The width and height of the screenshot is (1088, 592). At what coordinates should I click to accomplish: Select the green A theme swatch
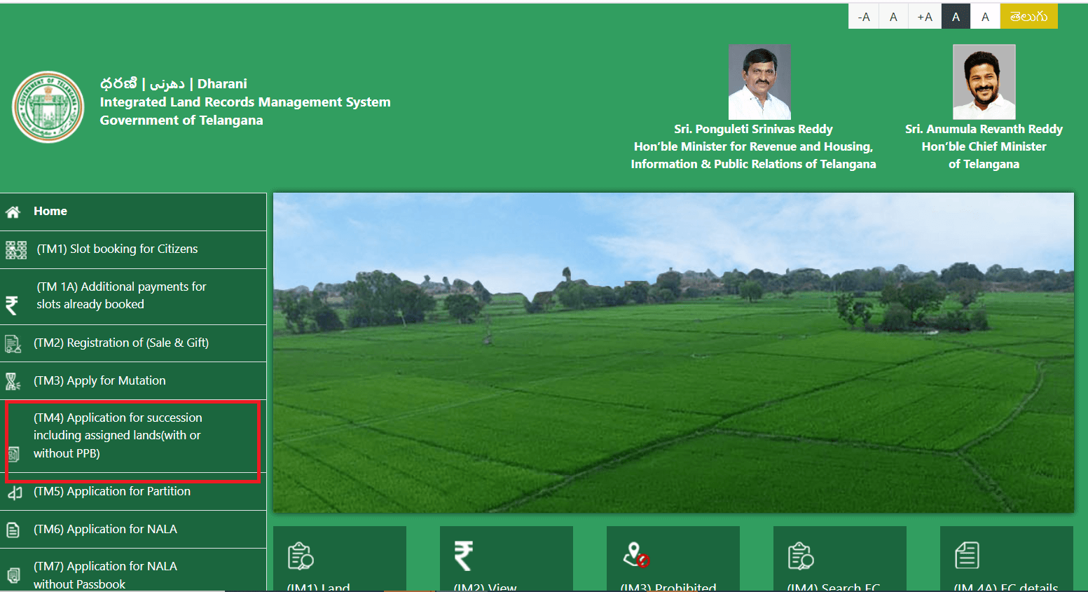click(x=985, y=17)
